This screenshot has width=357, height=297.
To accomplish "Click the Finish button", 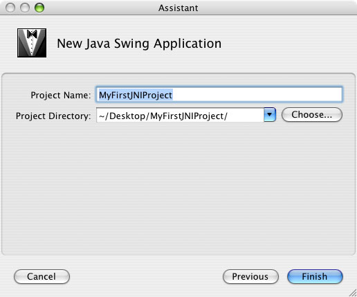I will pyautogui.click(x=315, y=276).
